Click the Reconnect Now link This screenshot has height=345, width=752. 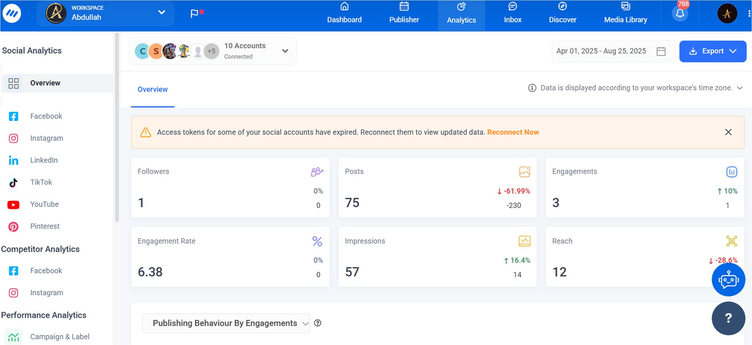click(513, 132)
